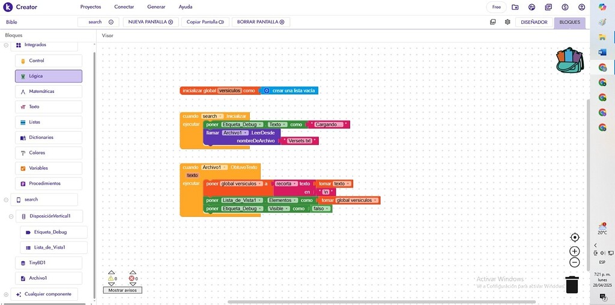Switch to the DISEÑADOR view
The height and width of the screenshot is (305, 615).
click(534, 22)
